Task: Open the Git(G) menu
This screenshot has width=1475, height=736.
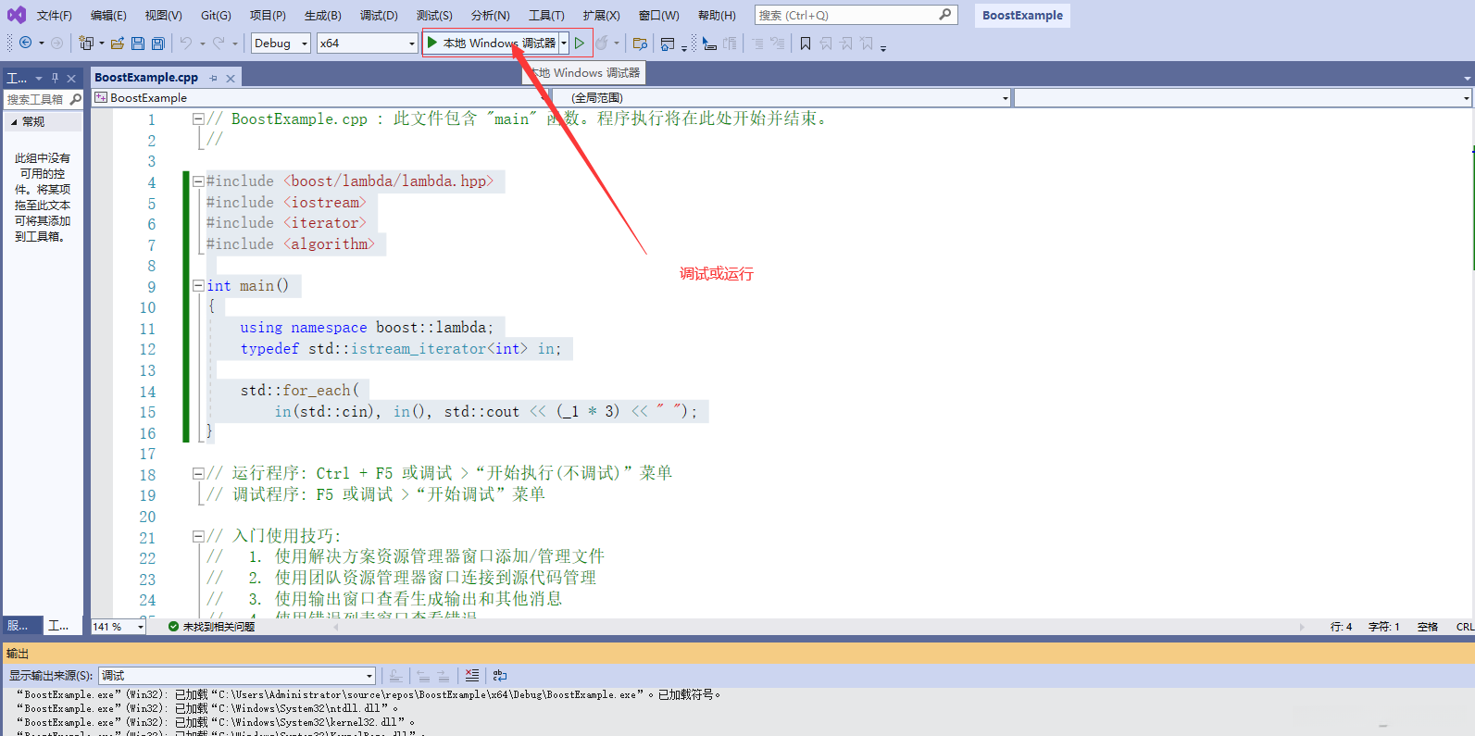Action: (x=216, y=15)
